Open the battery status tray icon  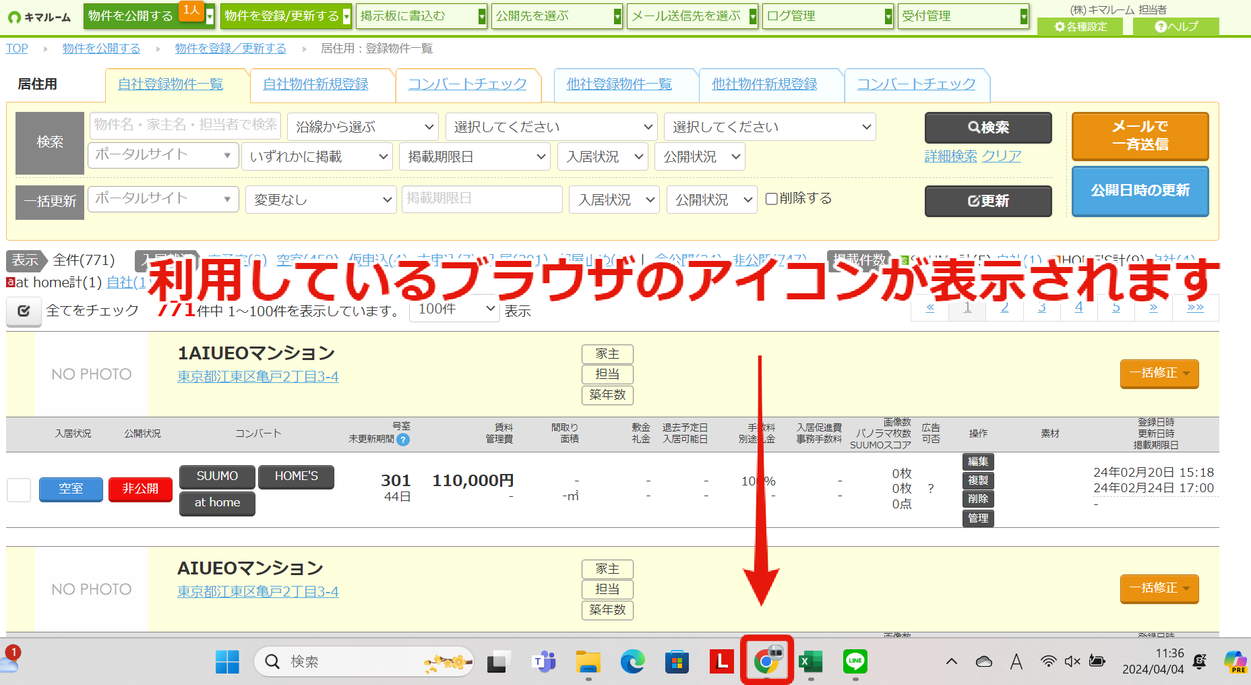[1097, 662]
